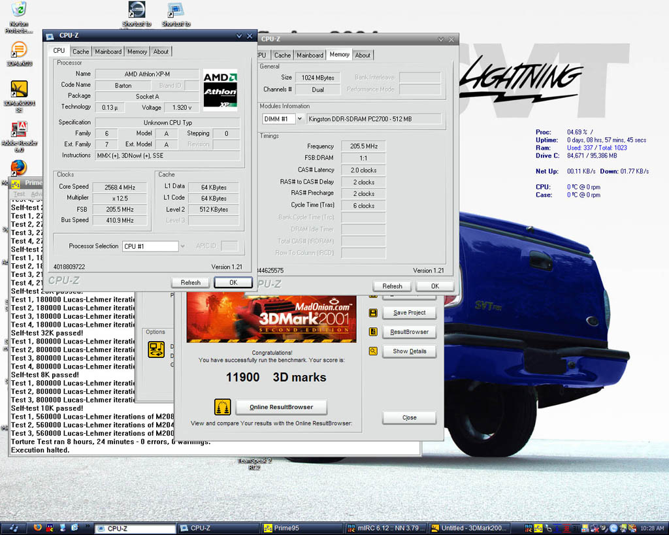Click the Level 2 cache value 512 KBytes
Image resolution: width=669 pixels, height=535 pixels.
pyautogui.click(x=214, y=210)
